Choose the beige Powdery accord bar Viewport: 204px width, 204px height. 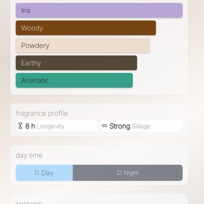(x=83, y=46)
